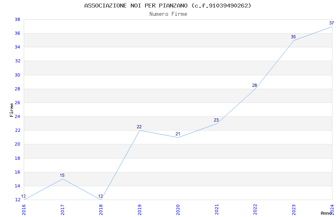Click the data point labeled 21
The height and width of the screenshot is (217, 336).
tap(178, 137)
